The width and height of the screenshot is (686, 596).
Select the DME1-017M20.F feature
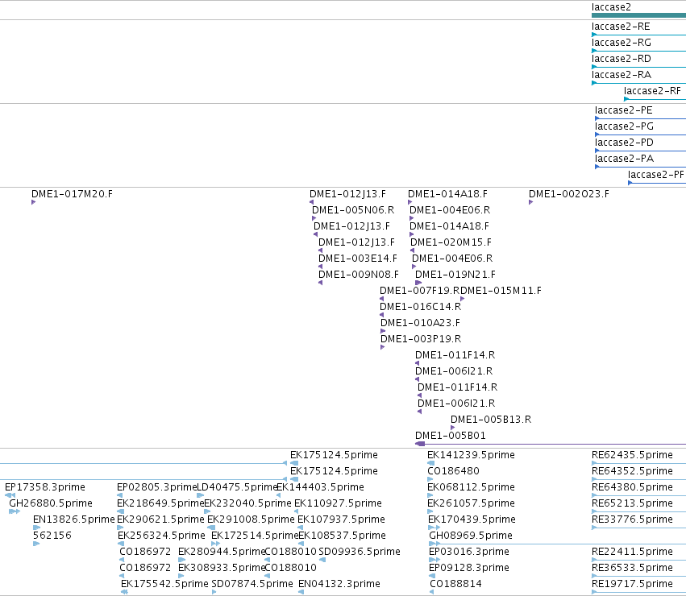pos(72,194)
